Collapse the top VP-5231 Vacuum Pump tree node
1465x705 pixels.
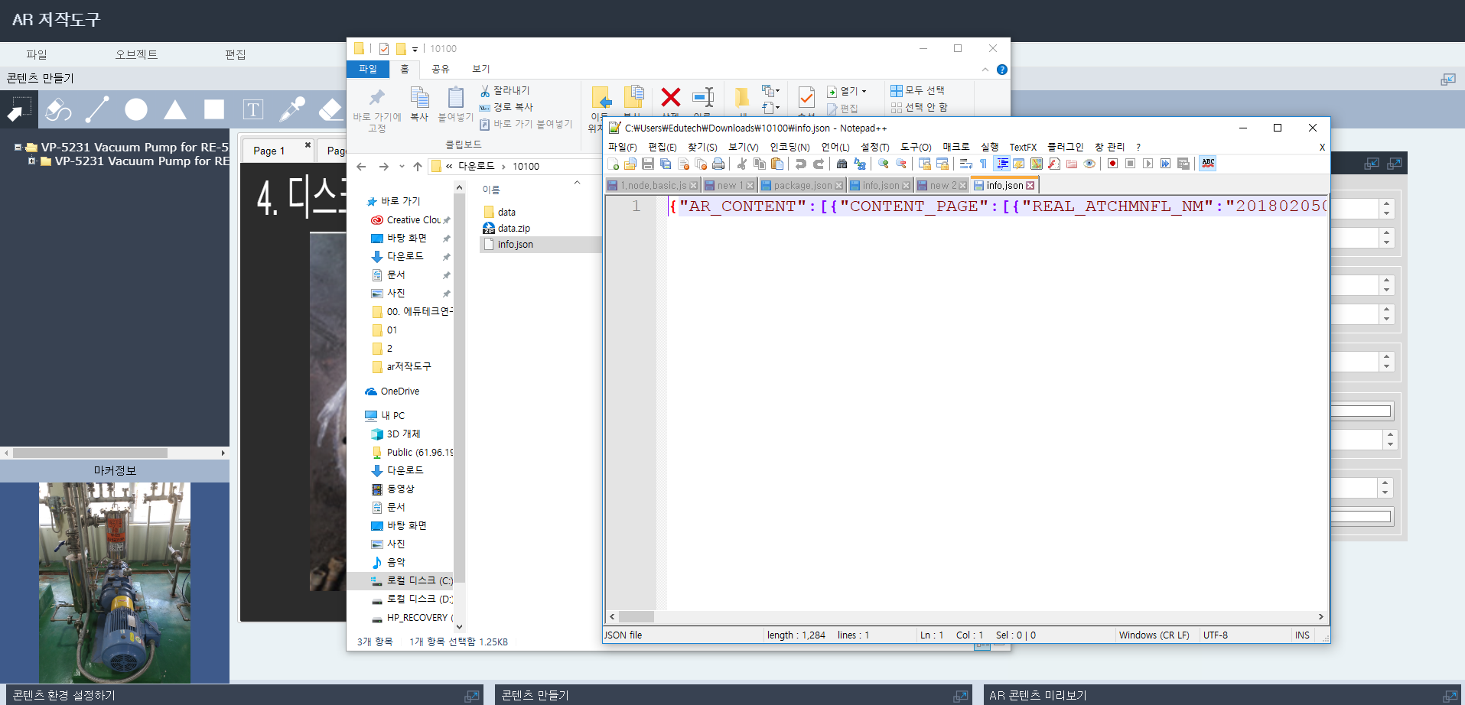[18, 147]
